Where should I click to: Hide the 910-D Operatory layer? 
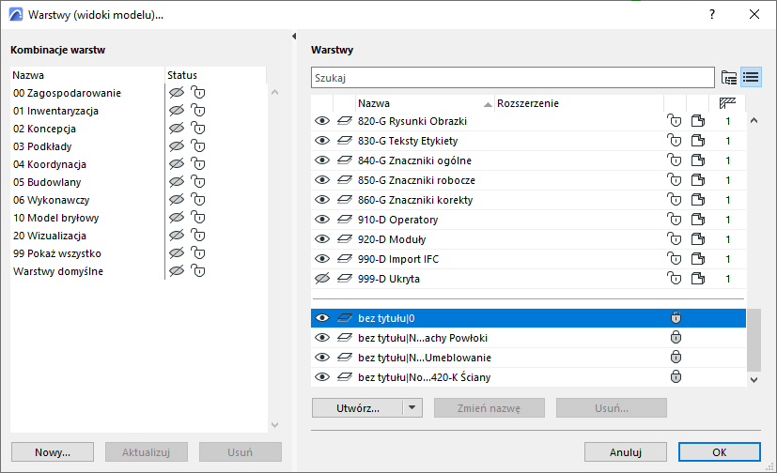322,220
